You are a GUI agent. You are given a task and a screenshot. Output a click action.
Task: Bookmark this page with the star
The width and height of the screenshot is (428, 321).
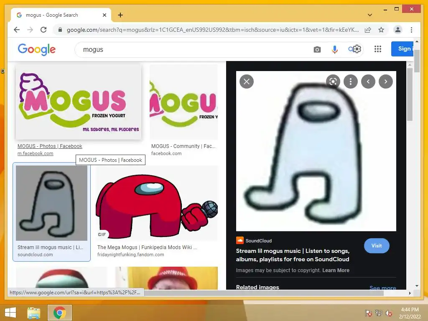tap(381, 30)
